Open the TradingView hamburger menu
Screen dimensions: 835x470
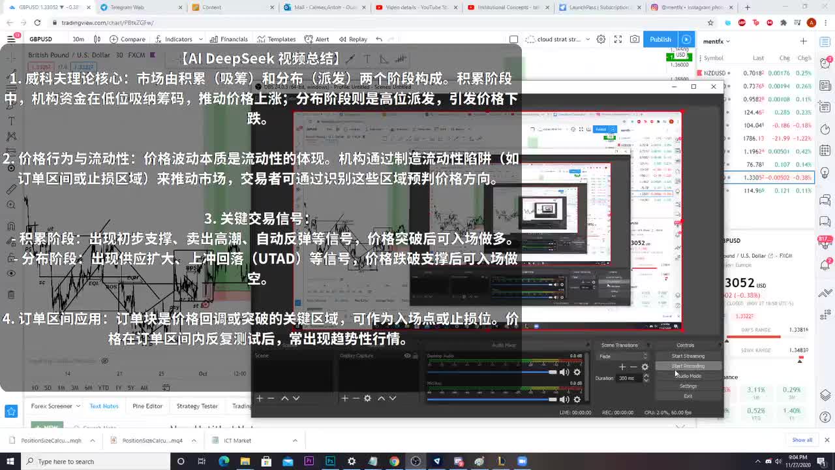11,39
